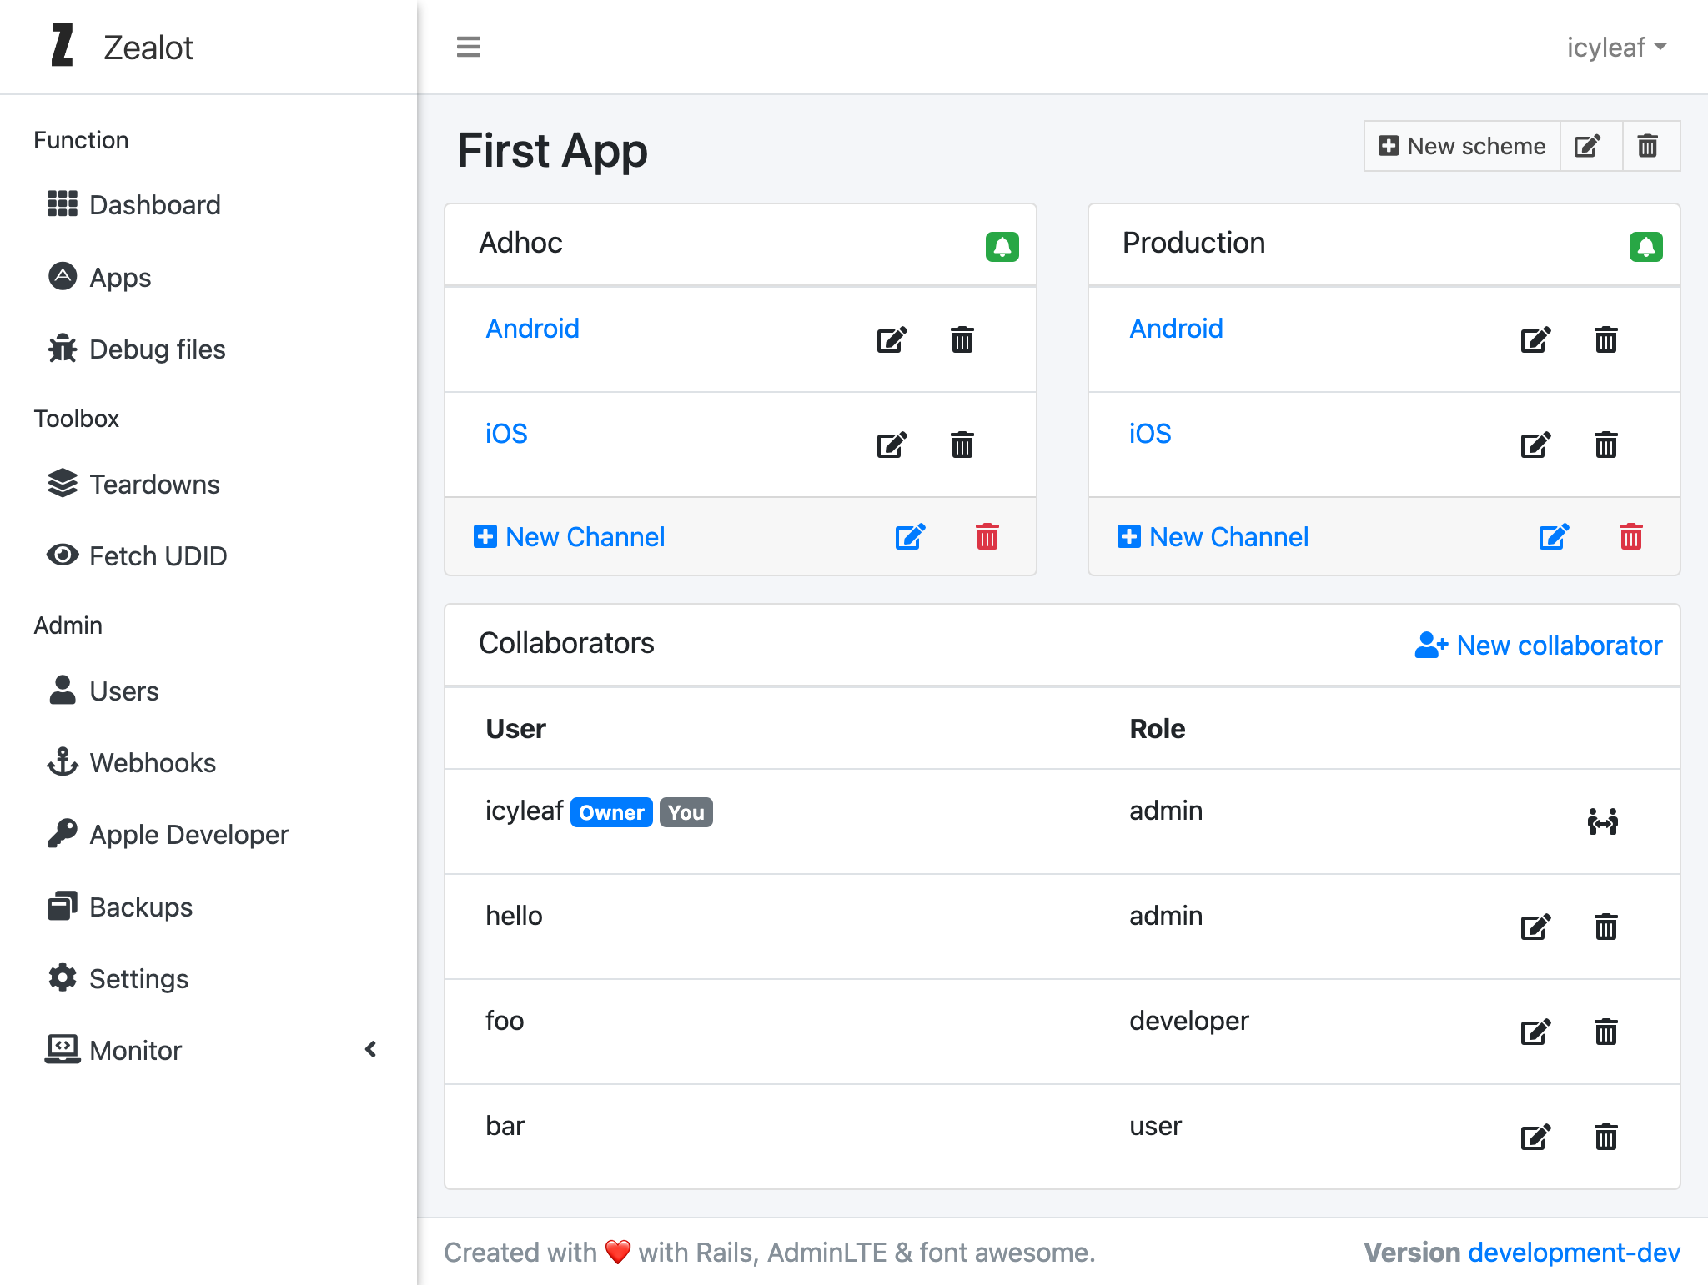Open Production Android channel link
1708x1286 pixels.
point(1176,329)
